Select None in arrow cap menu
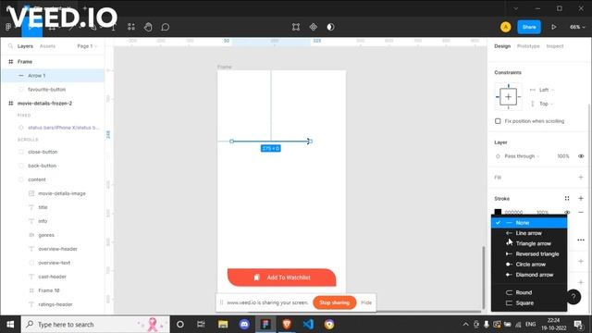 click(529, 223)
